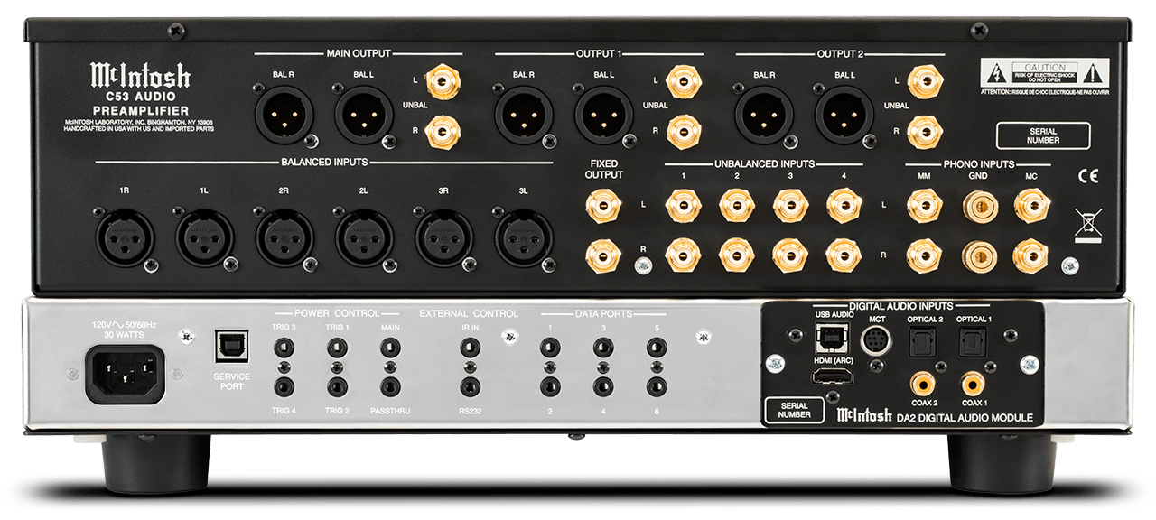This screenshot has height=520, width=1156.
Task: Select balanced input 1R XLR socket
Action: coord(124,238)
